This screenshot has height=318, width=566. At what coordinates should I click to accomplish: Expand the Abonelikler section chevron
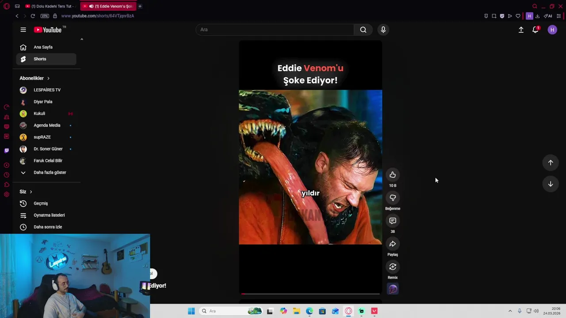point(48,78)
